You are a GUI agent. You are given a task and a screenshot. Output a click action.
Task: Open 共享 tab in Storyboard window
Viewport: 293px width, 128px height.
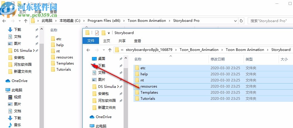click(x=122, y=41)
